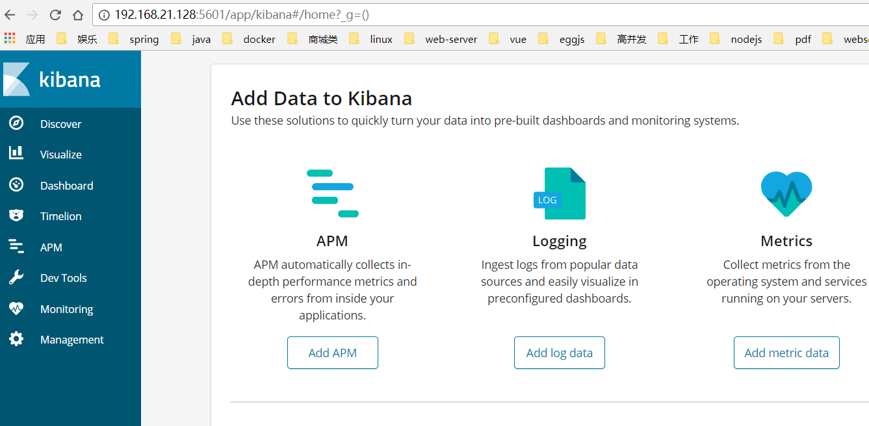Open the eggjs bookmark folder
This screenshot has width=869, height=426.
562,39
